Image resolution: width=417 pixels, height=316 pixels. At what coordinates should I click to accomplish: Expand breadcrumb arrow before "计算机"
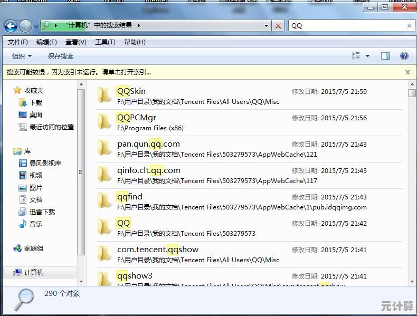55,25
